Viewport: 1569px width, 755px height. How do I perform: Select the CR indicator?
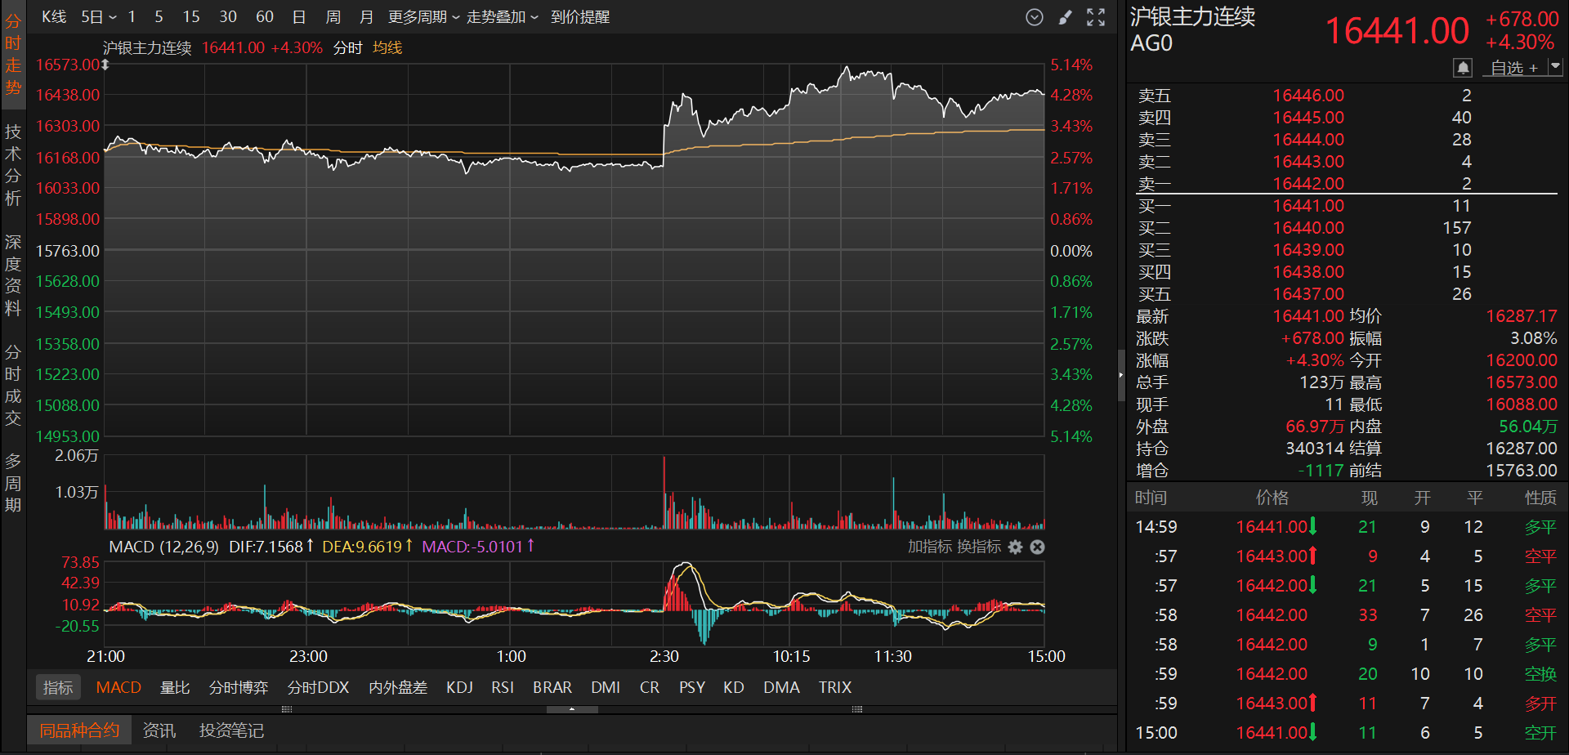650,688
